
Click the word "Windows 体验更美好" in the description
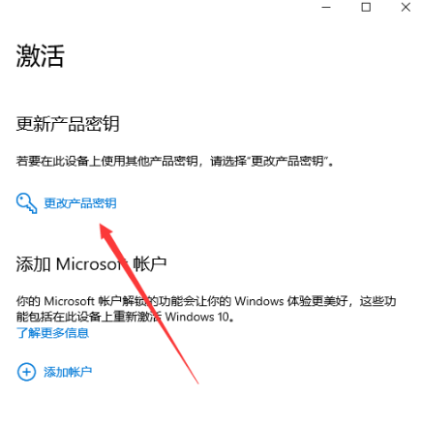(x=291, y=301)
